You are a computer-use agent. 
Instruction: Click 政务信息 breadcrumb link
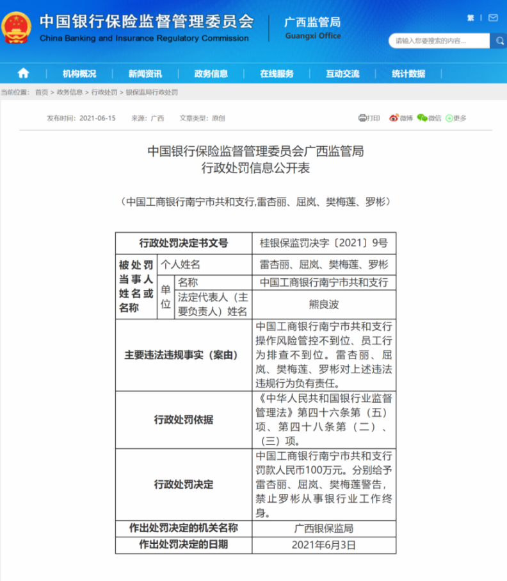(x=70, y=92)
